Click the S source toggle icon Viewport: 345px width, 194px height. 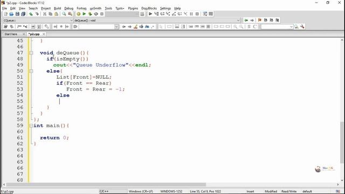point(249,26)
